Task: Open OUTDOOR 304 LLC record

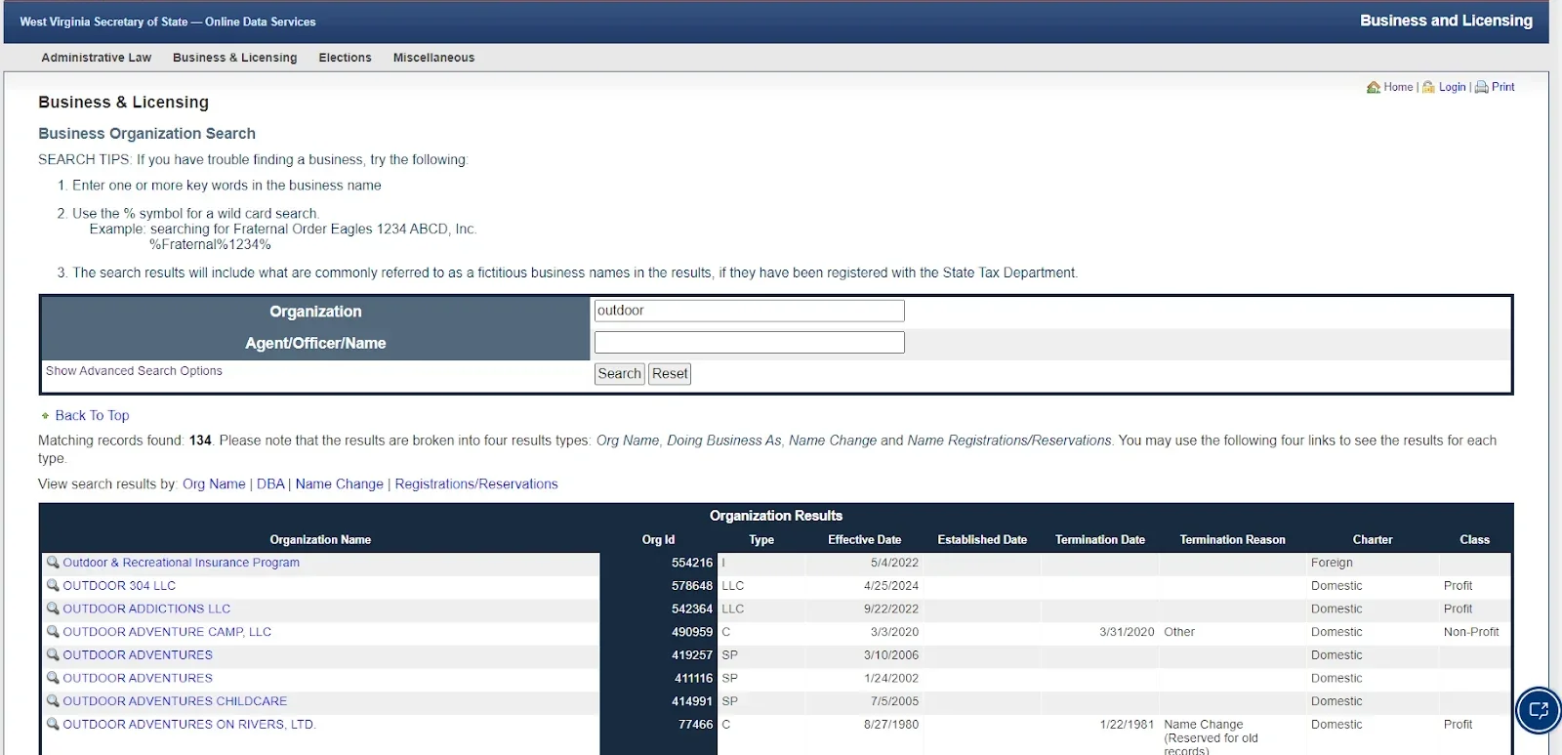Action: pyautogui.click(x=119, y=586)
